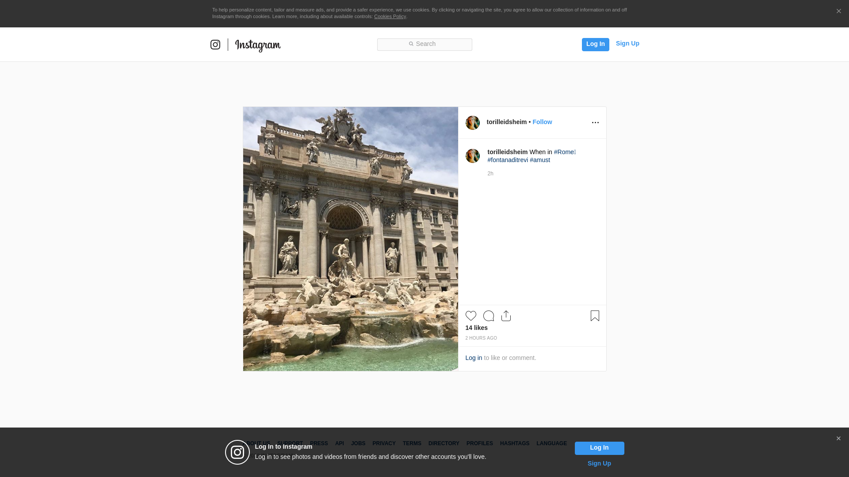Close the Log In to Instagram banner
This screenshot has width=849, height=477.
point(838,438)
